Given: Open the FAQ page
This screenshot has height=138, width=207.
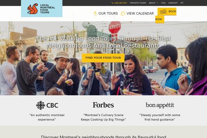Looking at the screenshot, I should (x=163, y=3).
